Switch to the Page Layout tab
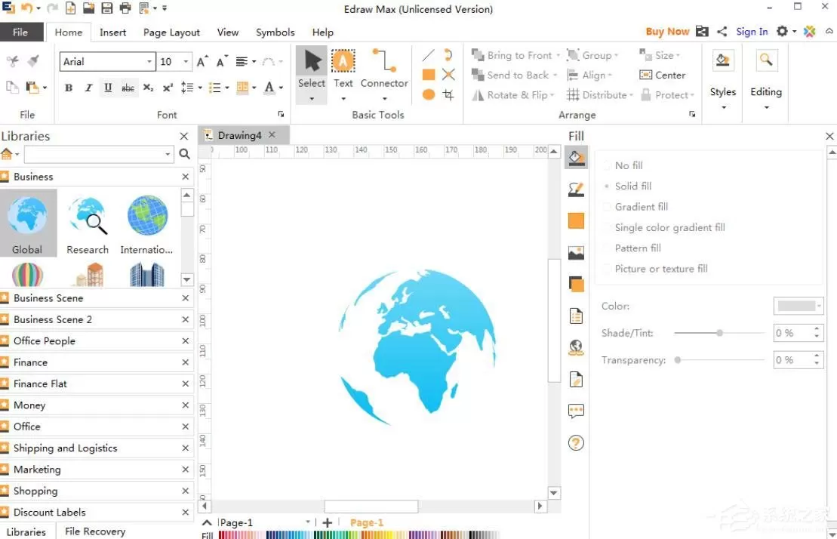The height and width of the screenshot is (539, 837). 171,32
